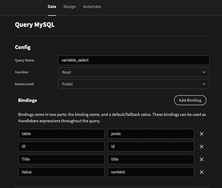Click the Config section heading
Viewport: 222px width, 188px height.
pos(23,47)
